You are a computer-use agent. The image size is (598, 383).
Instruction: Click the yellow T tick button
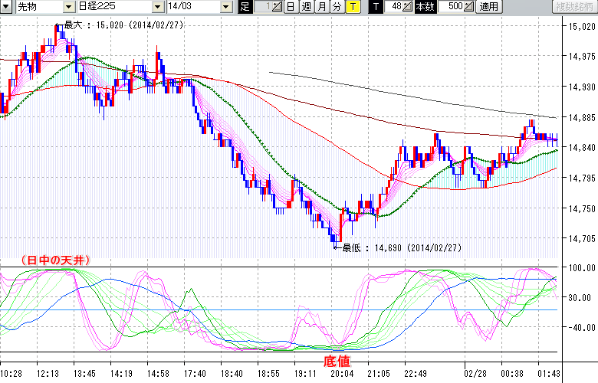352,7
